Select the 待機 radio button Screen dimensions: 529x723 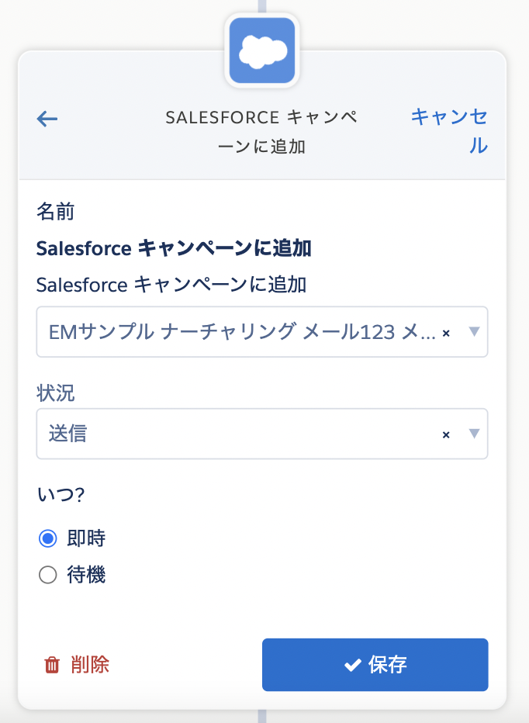pos(48,575)
